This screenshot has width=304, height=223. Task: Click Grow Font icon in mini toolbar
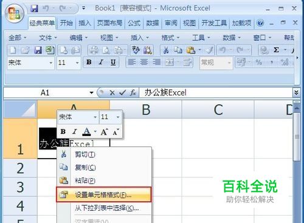104,132
